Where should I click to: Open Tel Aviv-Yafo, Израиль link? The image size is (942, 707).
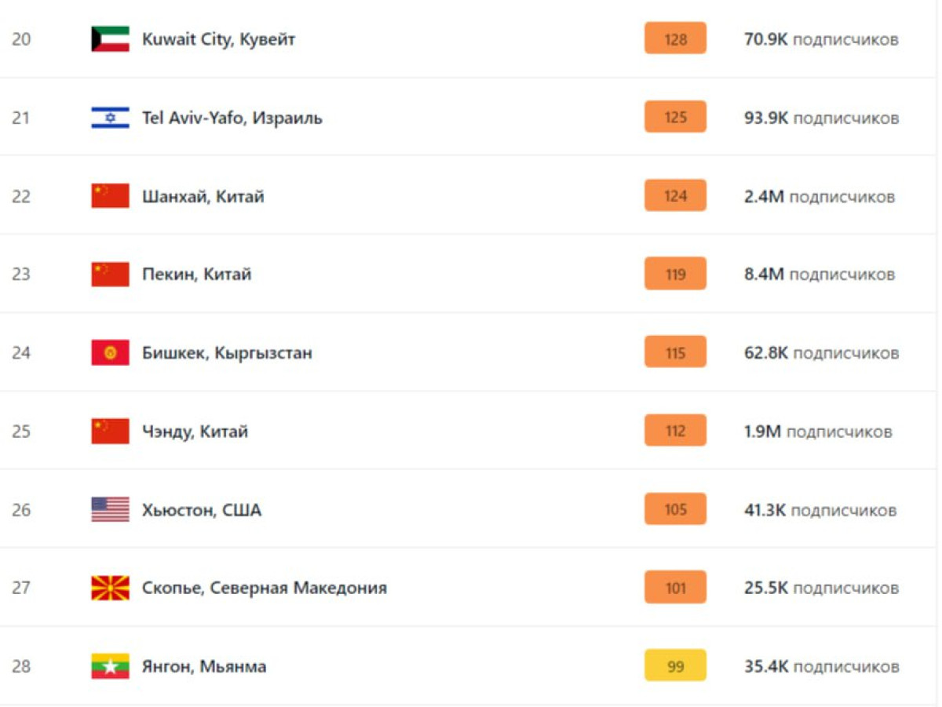pos(232,118)
